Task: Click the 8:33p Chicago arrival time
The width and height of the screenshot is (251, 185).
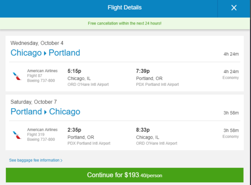Action: [143, 130]
